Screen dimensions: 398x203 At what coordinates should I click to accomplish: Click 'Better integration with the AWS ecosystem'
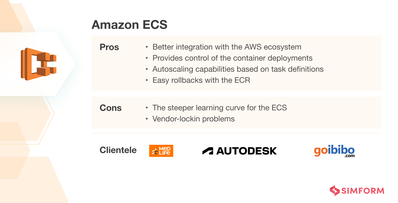point(227,47)
